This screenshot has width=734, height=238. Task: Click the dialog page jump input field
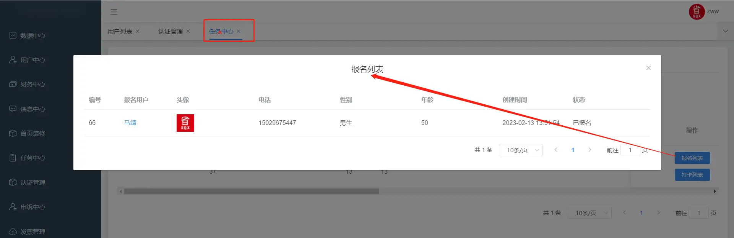630,150
